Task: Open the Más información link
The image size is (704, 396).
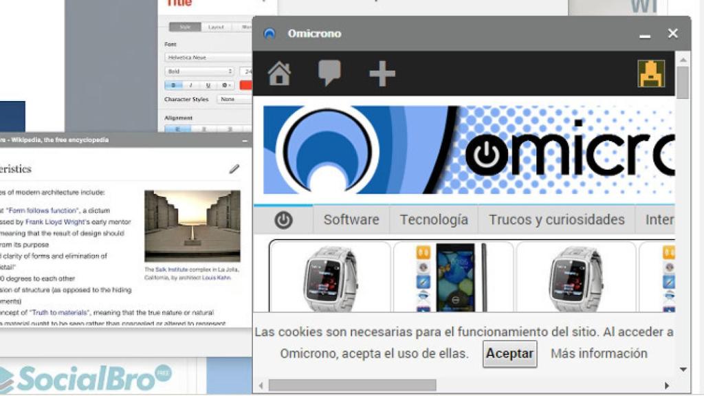Action: (599, 353)
